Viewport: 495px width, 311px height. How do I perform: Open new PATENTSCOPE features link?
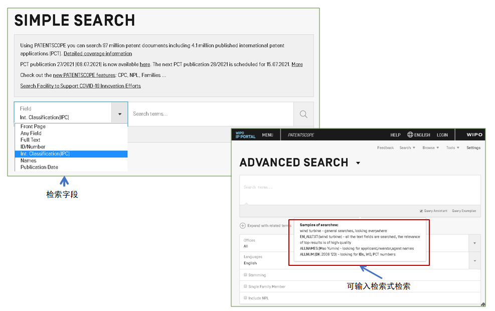[x=84, y=75]
